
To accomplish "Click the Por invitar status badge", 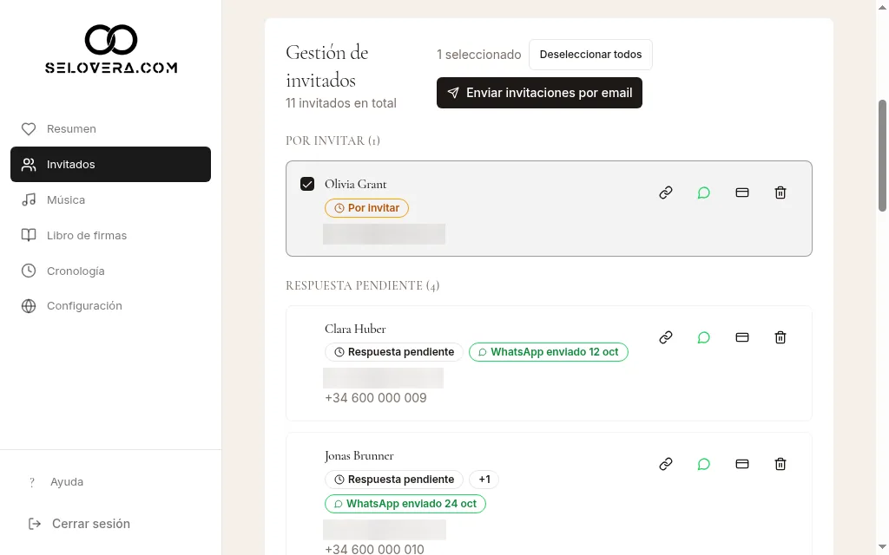I will [x=366, y=208].
